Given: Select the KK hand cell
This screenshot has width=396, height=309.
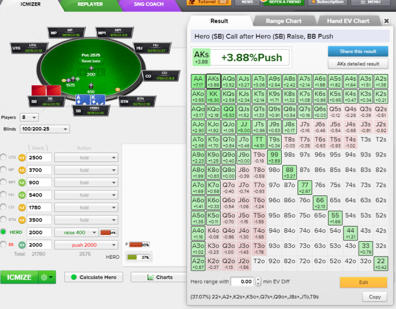Looking at the screenshot, I should 213,97.
